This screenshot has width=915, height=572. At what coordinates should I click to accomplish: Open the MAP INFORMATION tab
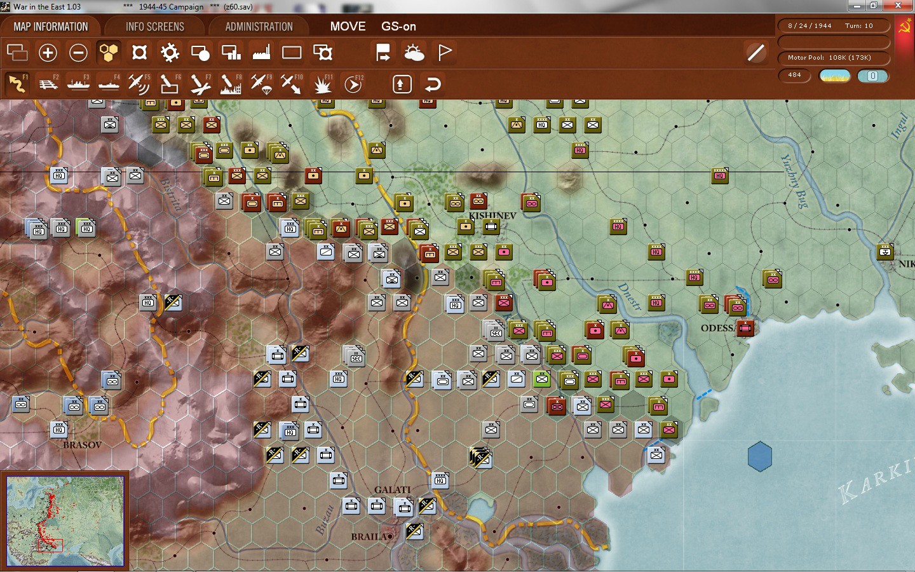[x=51, y=27]
